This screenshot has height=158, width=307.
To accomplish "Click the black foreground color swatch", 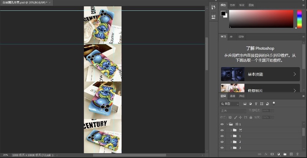I will [223, 13].
